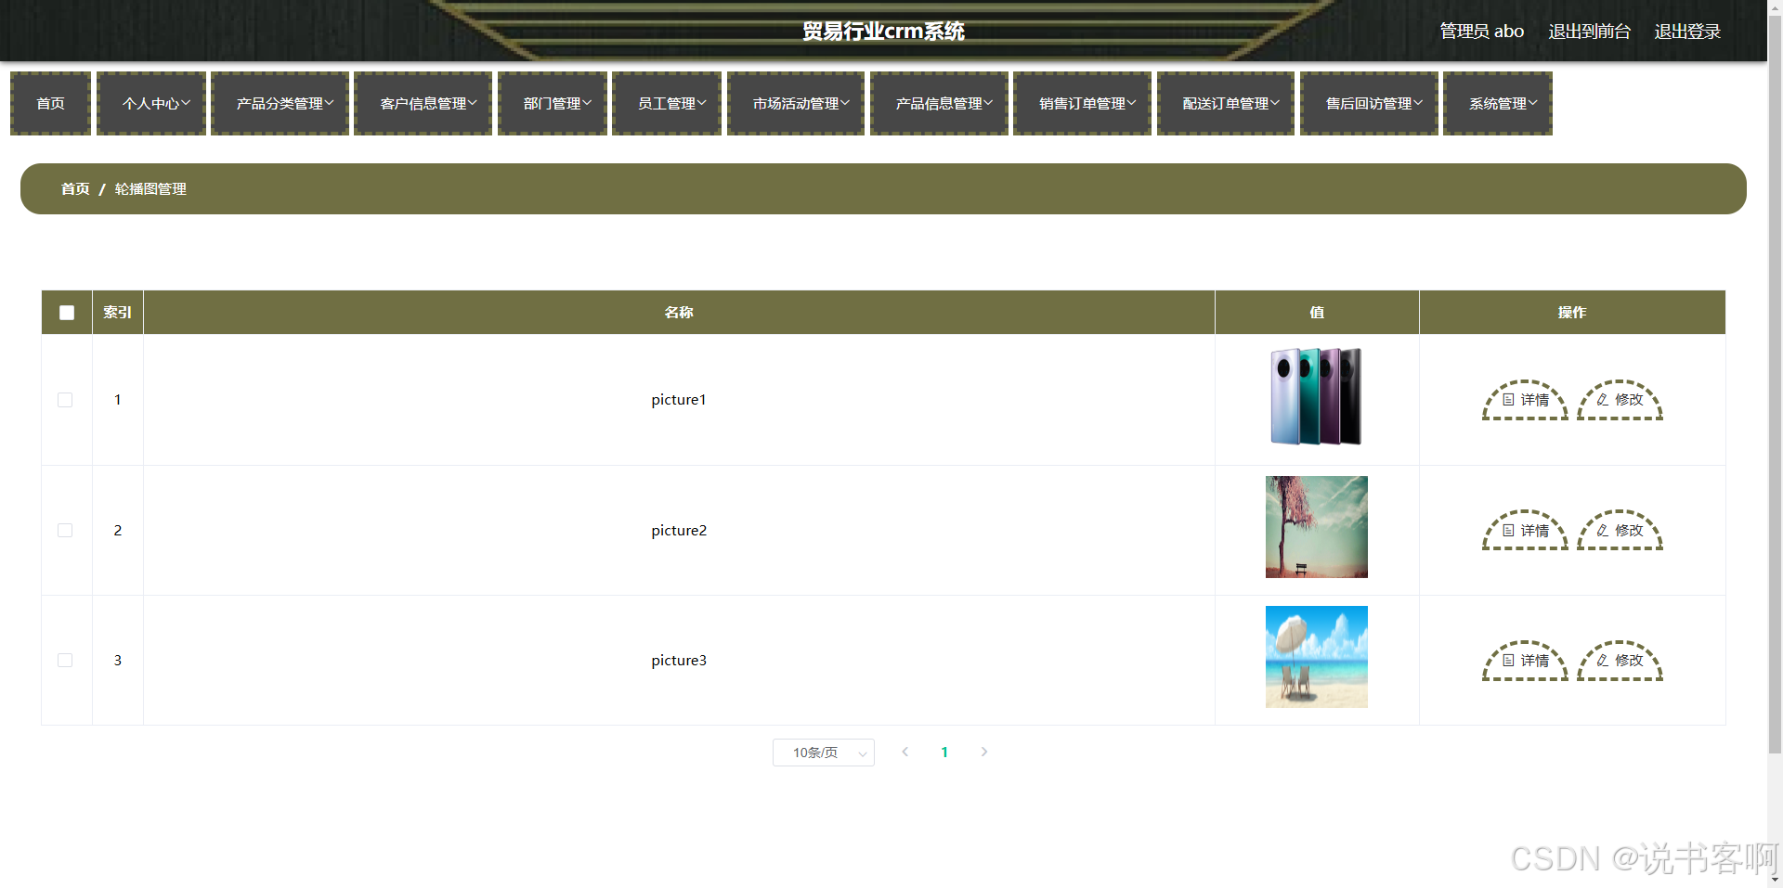The height and width of the screenshot is (888, 1783).
Task: Click the picture2 name cell
Action: [x=679, y=530]
